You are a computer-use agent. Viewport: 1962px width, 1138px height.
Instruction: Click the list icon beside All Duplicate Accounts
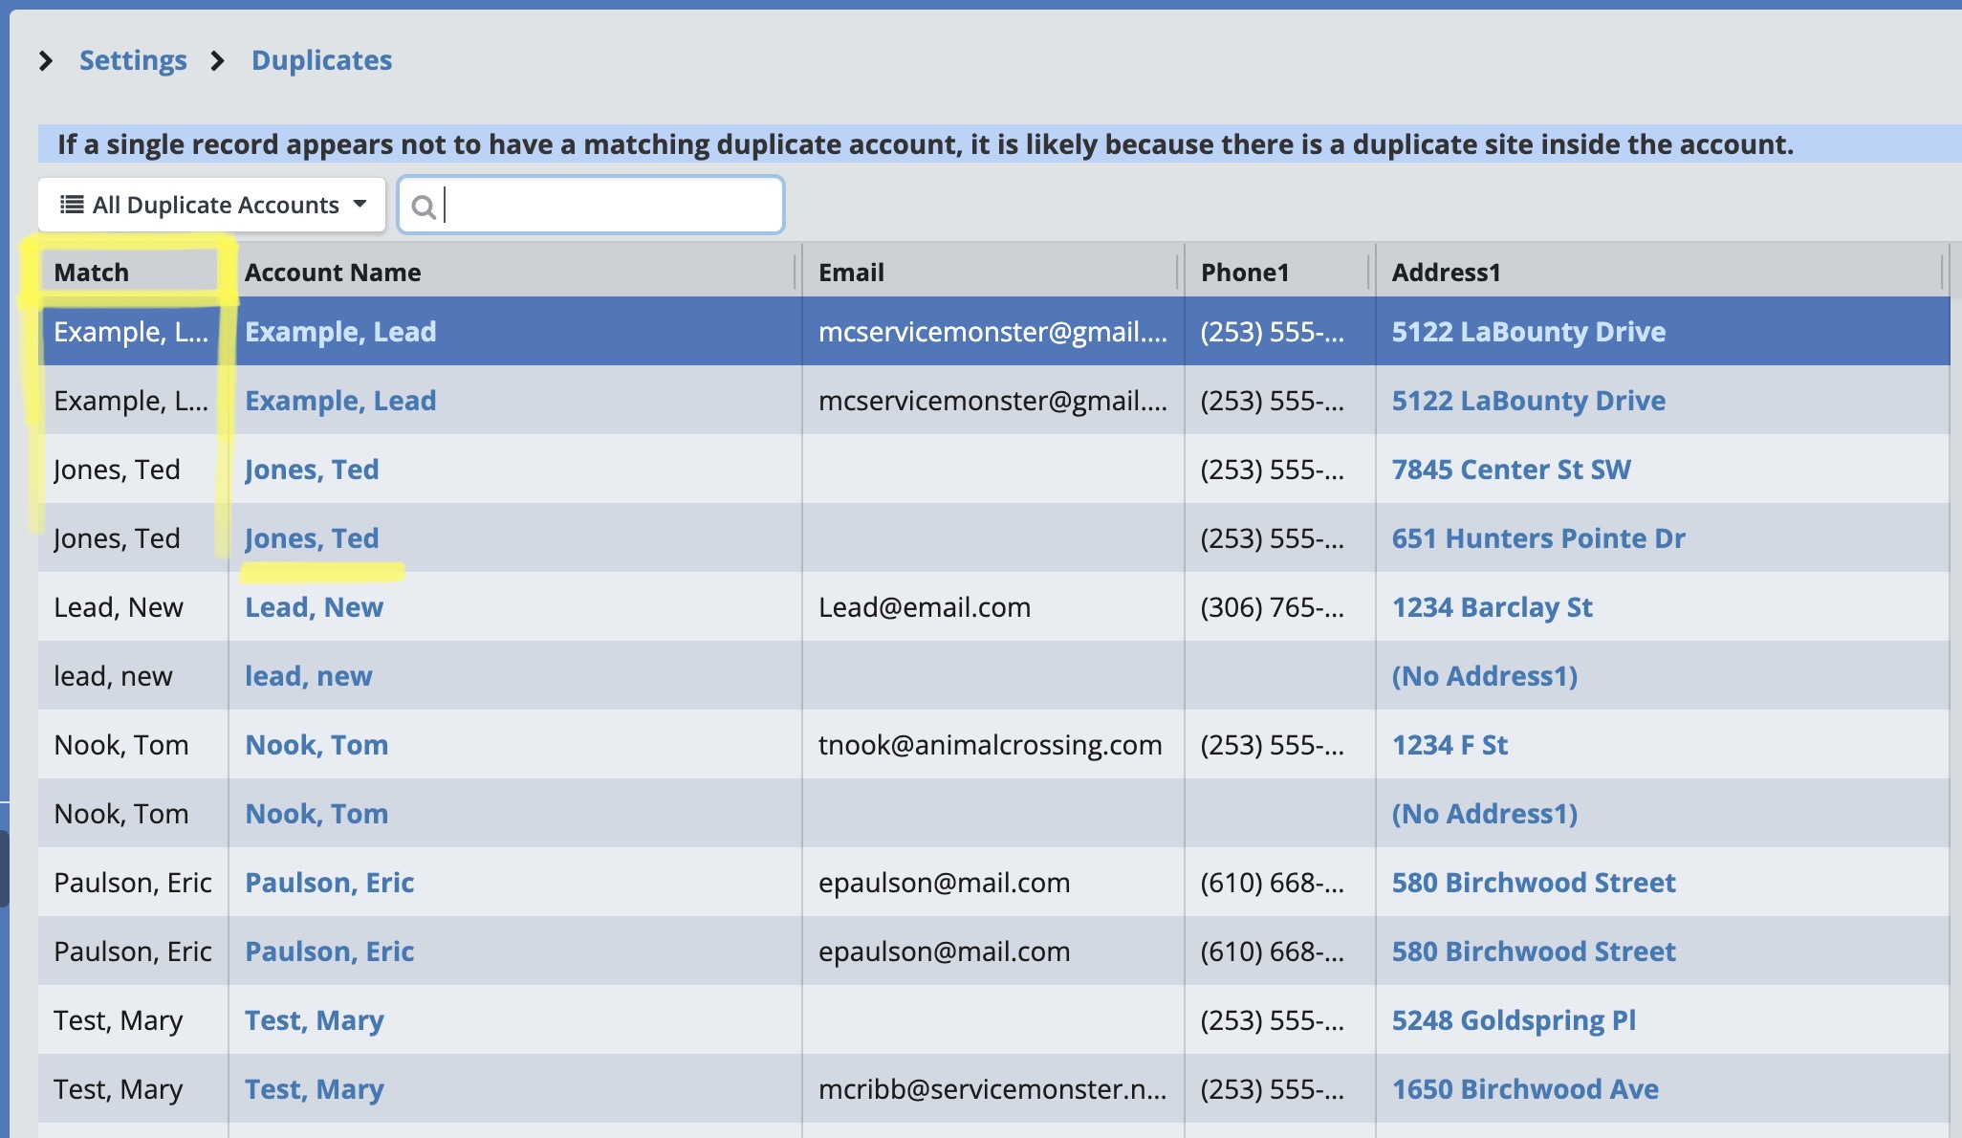pyautogui.click(x=72, y=205)
